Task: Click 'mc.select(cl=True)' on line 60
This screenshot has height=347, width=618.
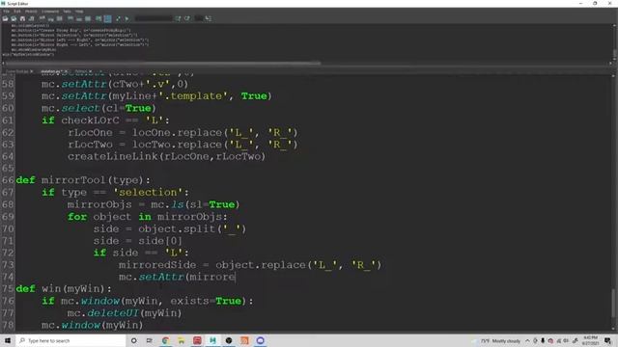Action: coord(98,108)
